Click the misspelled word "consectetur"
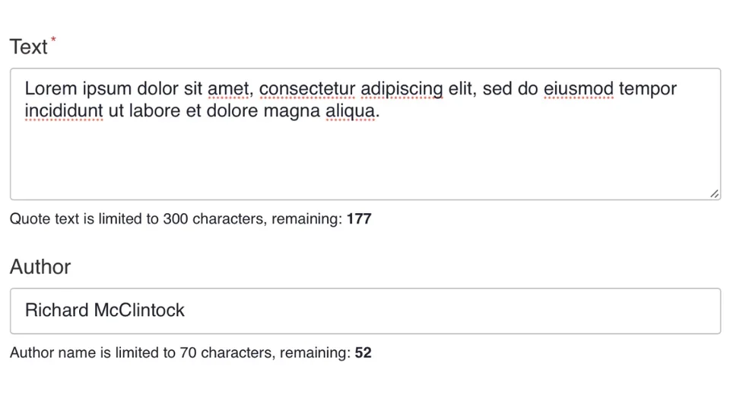 [x=307, y=89]
